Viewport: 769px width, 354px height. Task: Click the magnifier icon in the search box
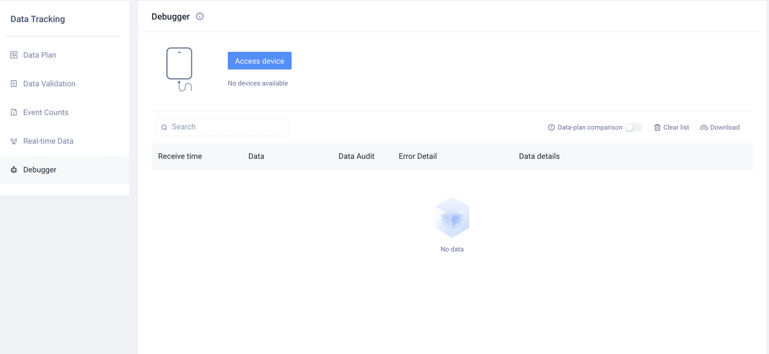click(164, 127)
